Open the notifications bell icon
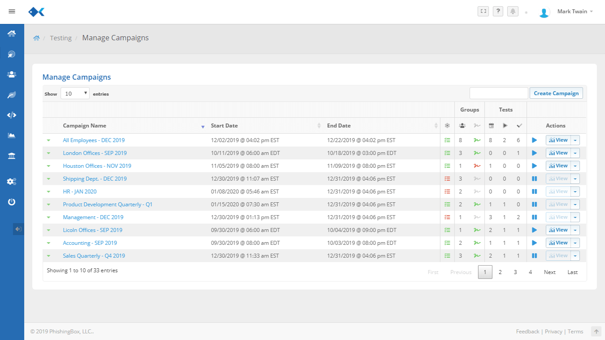Image resolution: width=605 pixels, height=340 pixels. click(x=513, y=12)
